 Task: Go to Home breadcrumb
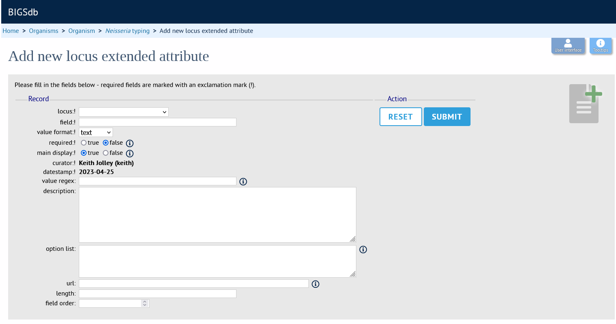(x=11, y=31)
